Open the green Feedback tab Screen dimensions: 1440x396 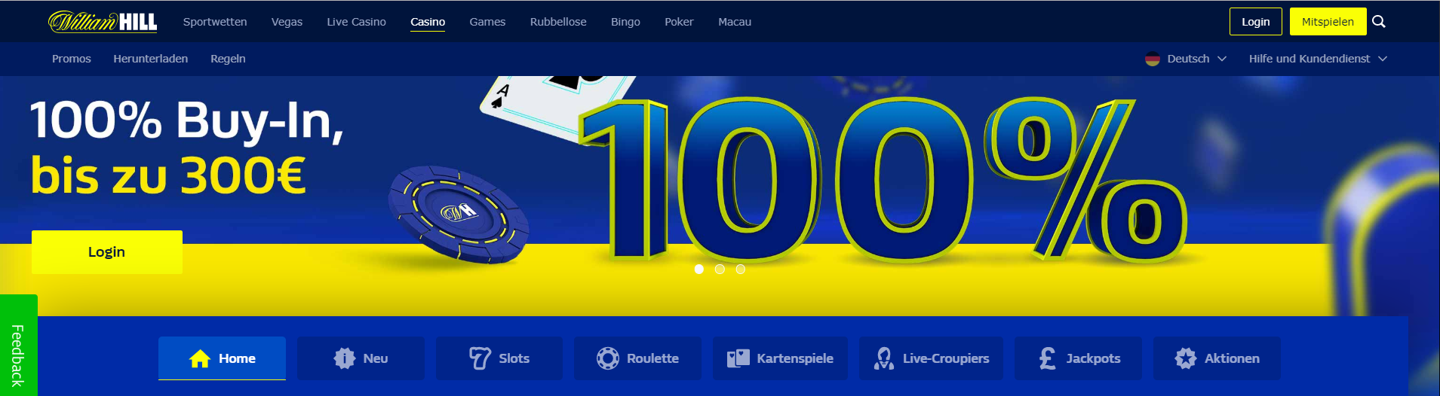[18, 346]
